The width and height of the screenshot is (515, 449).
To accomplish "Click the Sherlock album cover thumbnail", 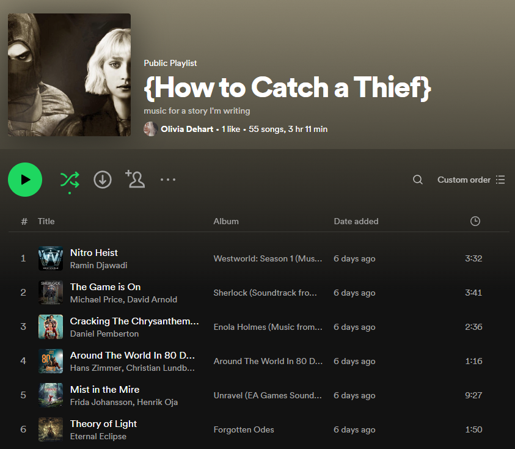I will [51, 293].
